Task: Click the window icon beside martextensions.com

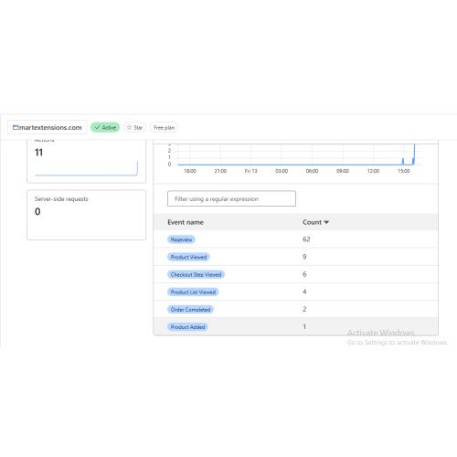Action: coord(16,127)
